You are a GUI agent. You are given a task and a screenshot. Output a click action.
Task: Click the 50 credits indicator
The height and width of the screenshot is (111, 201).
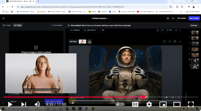click(182, 18)
